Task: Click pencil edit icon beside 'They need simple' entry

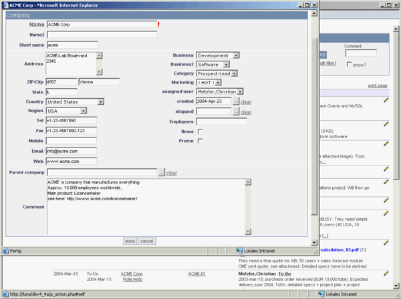Action: click(x=386, y=213)
